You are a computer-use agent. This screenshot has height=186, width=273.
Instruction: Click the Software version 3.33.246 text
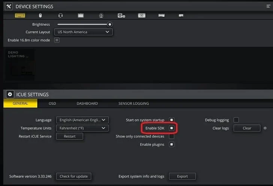[x=30, y=176]
